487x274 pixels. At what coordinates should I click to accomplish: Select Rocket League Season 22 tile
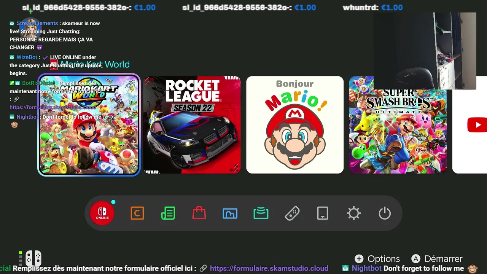(192, 125)
